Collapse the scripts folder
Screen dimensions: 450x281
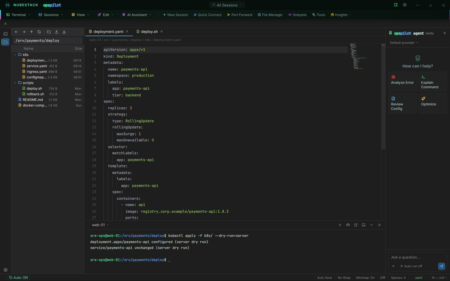click(15, 83)
